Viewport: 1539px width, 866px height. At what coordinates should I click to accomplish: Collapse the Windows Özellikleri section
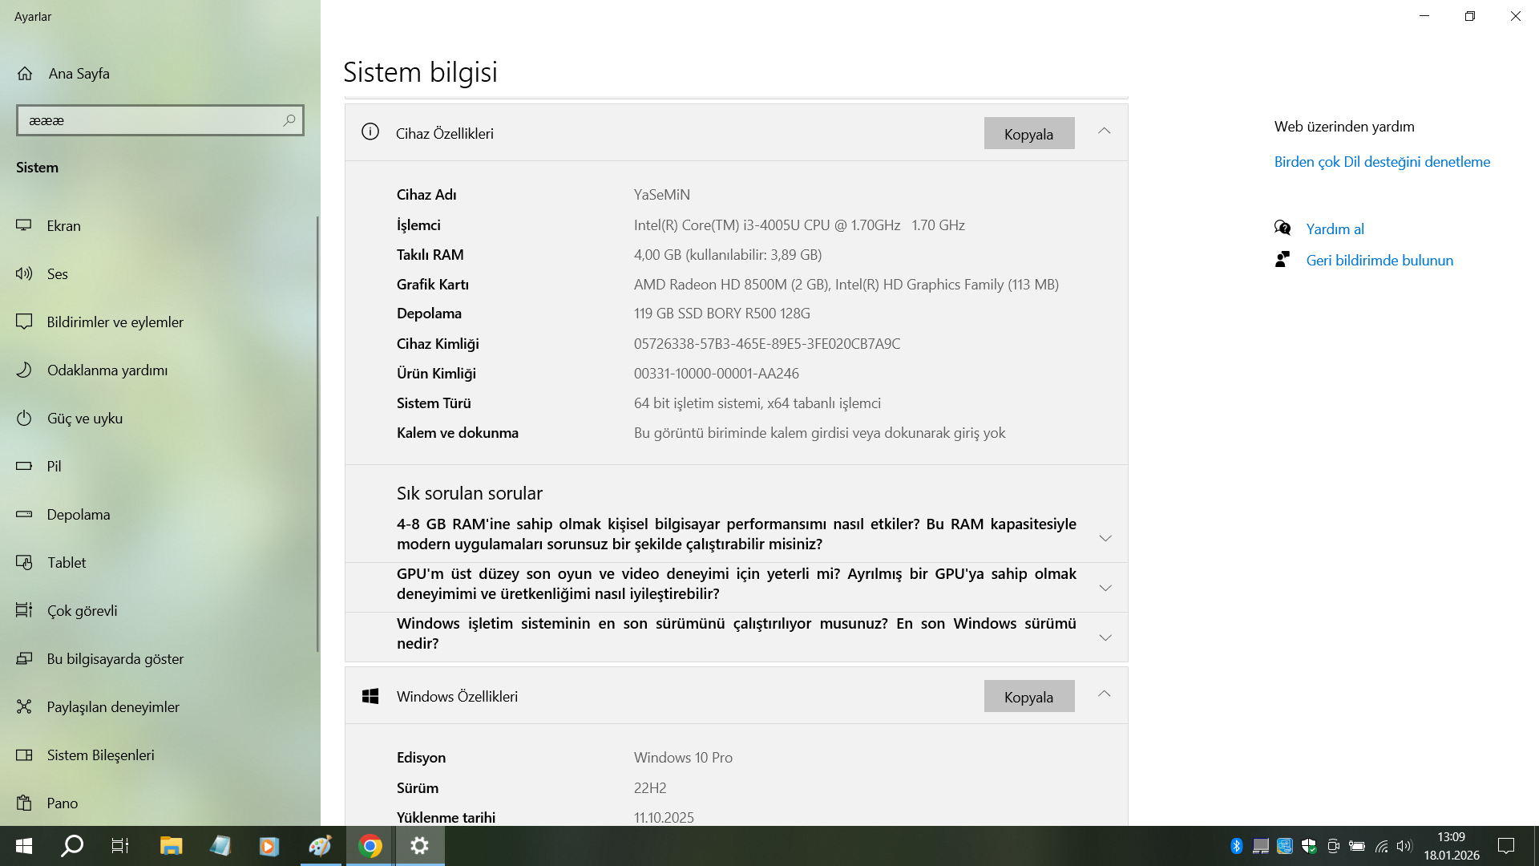[1104, 694]
